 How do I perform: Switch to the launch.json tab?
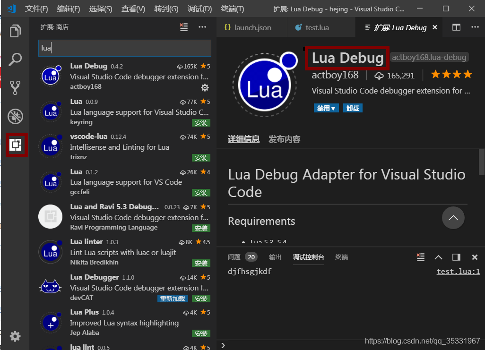tap(252, 27)
